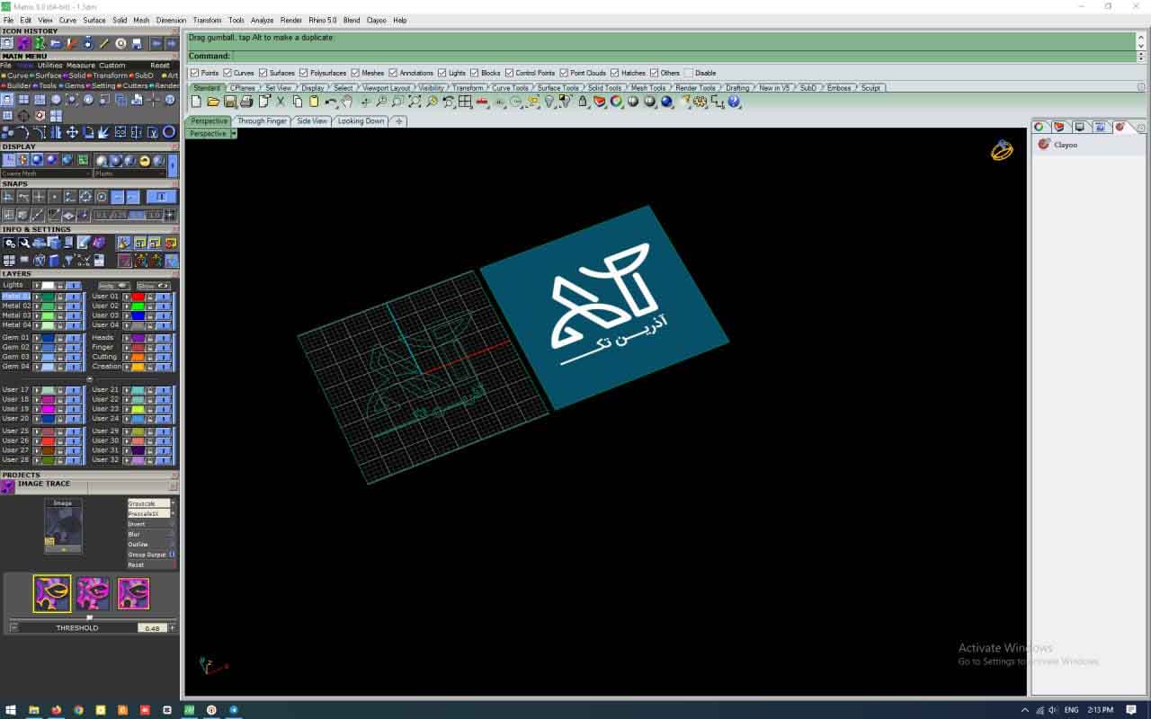Toggle the Meshes filter checkbox
Viewport: 1151px width, 719px height.
point(355,73)
